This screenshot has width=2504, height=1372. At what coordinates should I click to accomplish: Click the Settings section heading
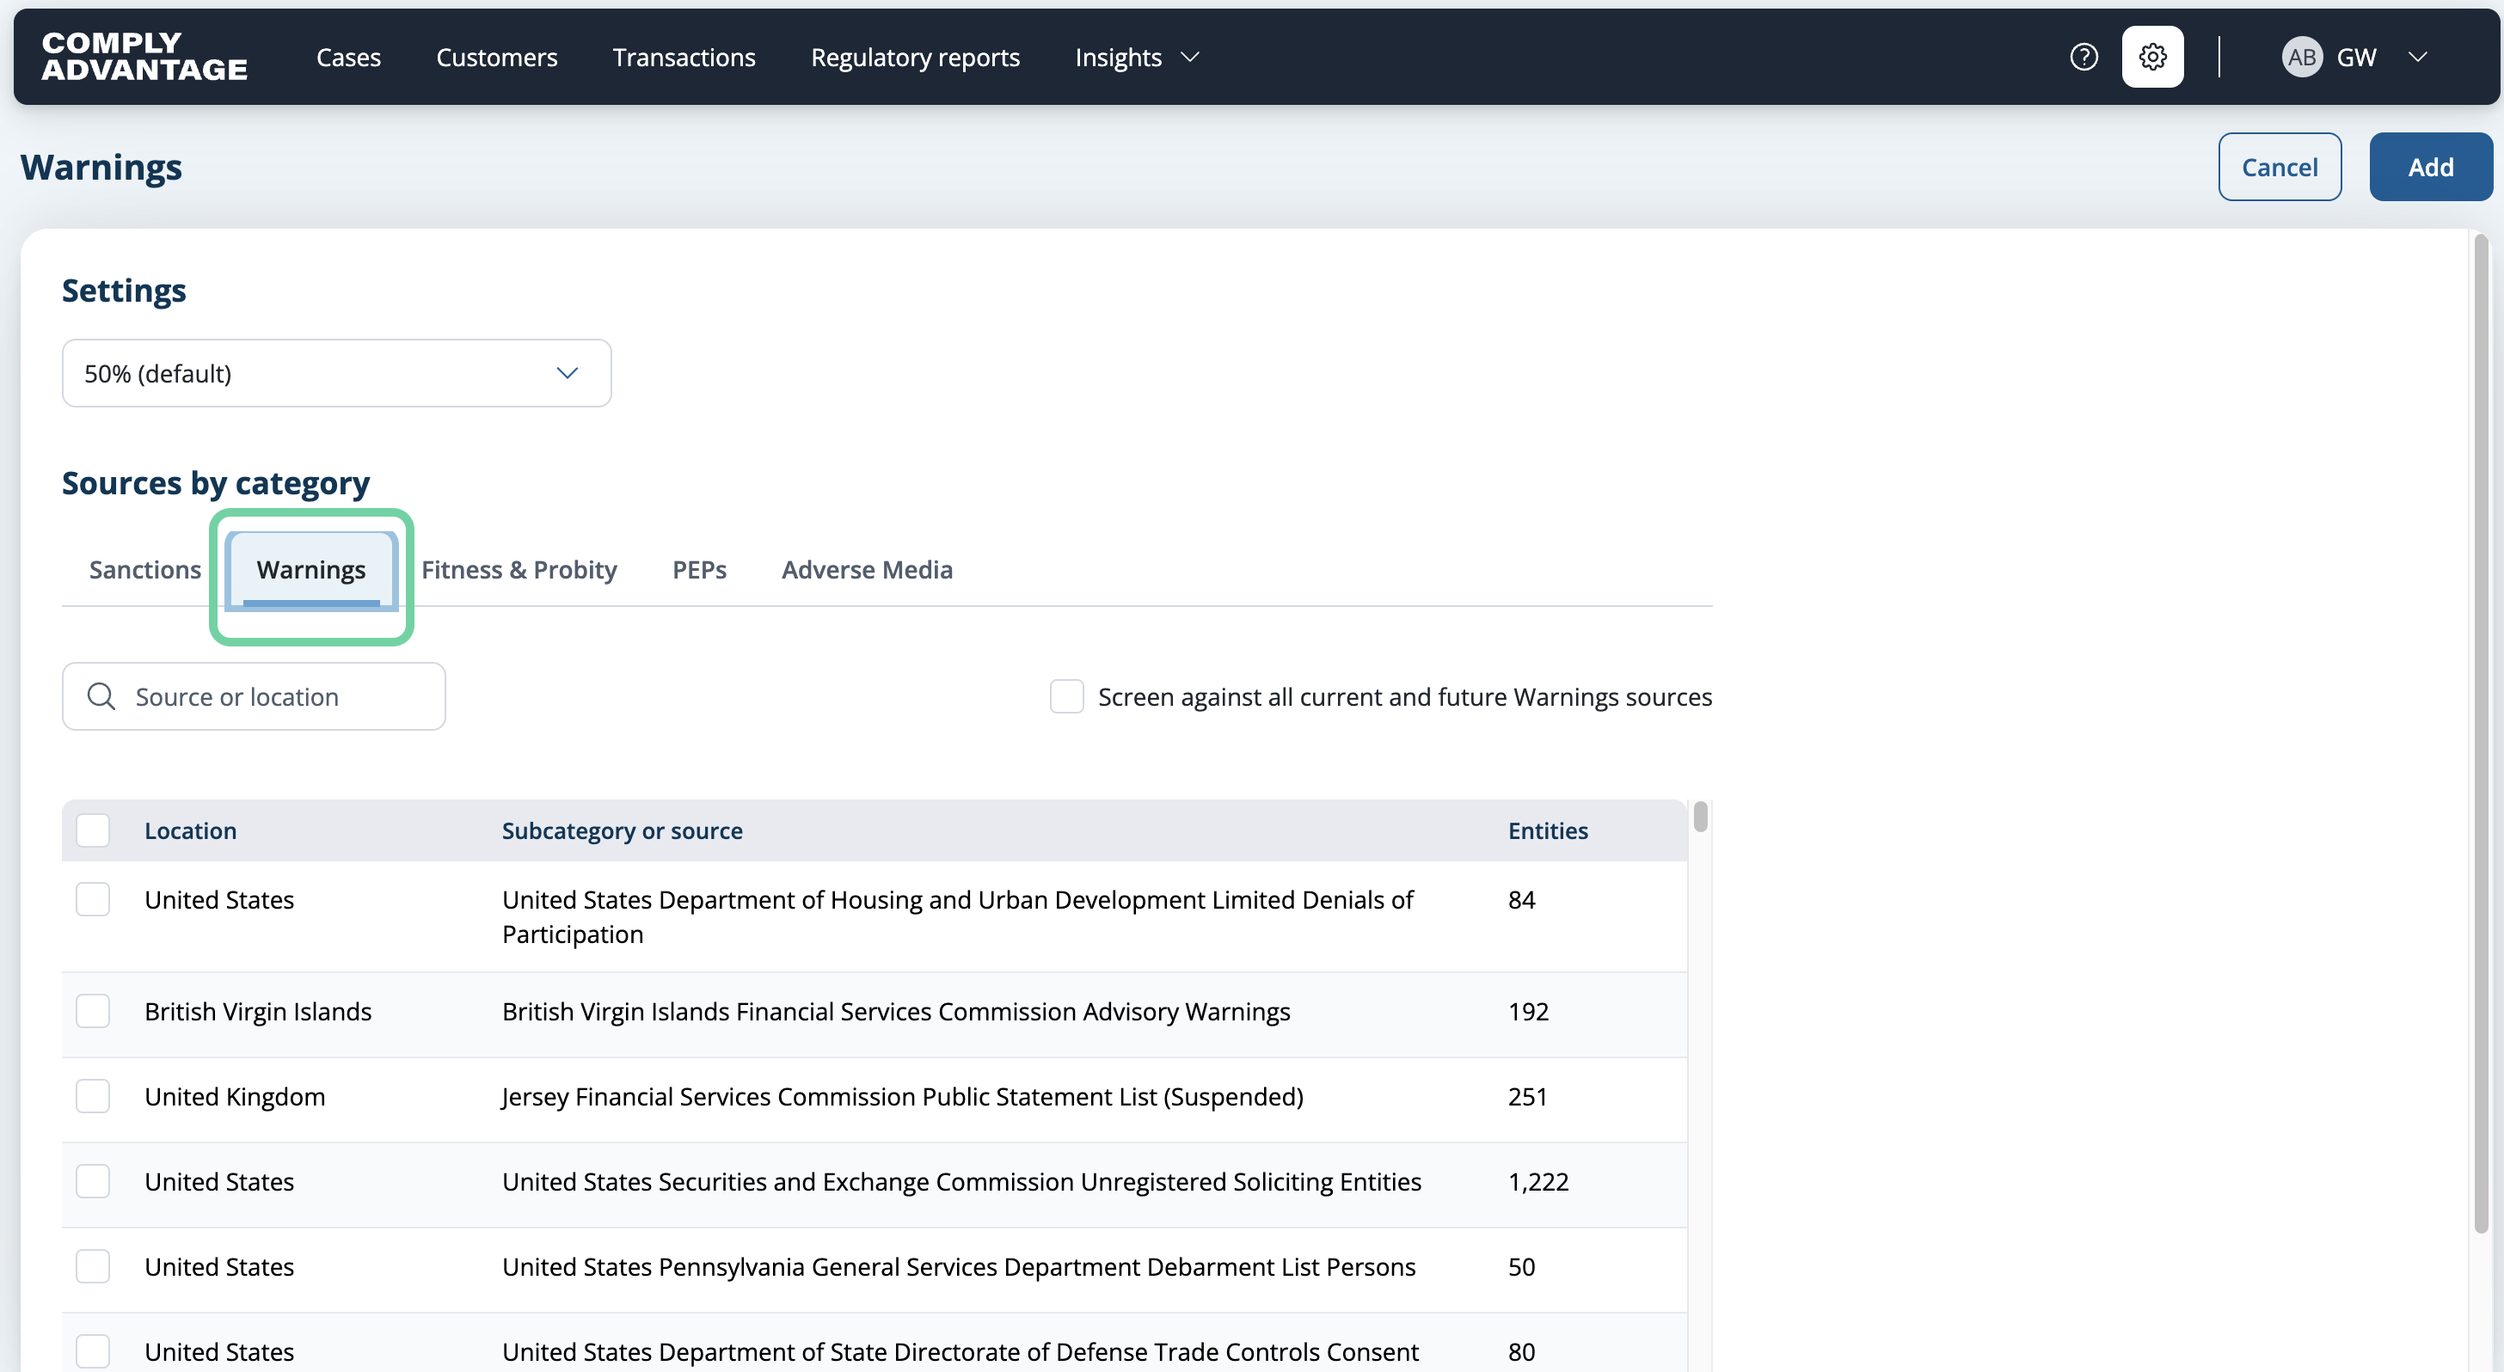click(x=124, y=291)
